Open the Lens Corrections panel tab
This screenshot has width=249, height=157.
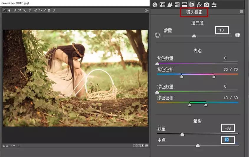192,5
